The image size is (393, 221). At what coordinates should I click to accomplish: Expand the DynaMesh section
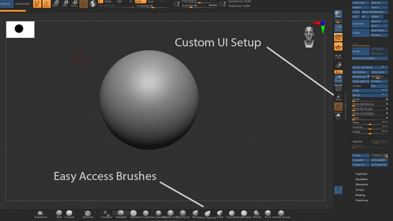point(361,179)
